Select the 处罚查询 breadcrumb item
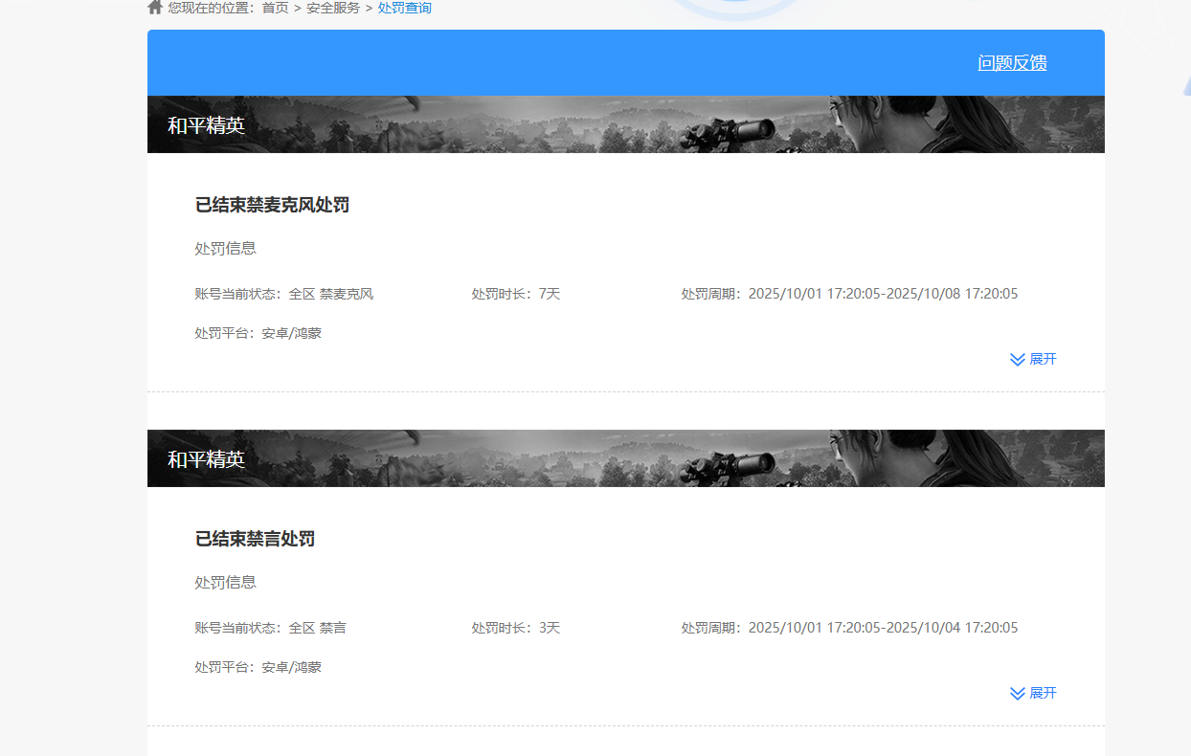The height and width of the screenshot is (756, 1191). click(x=404, y=8)
